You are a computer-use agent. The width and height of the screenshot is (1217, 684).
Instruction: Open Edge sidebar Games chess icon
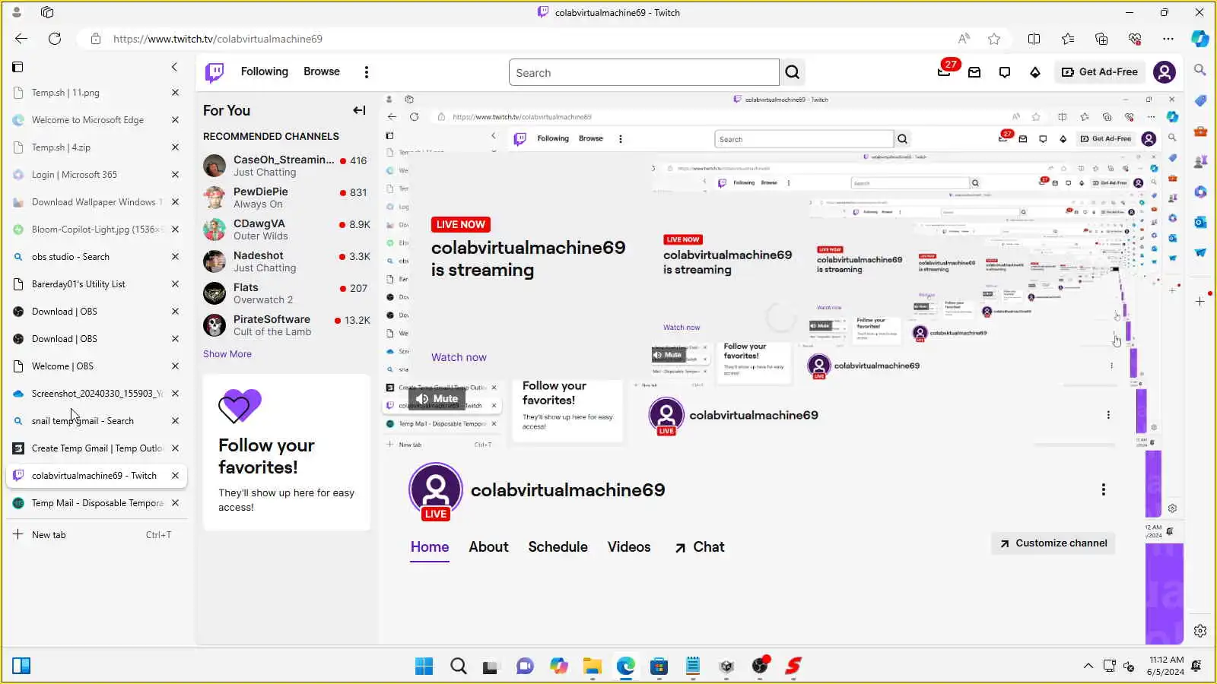tap(1200, 162)
